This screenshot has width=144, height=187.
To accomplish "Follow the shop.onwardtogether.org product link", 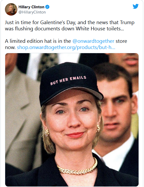I will click(x=66, y=47).
